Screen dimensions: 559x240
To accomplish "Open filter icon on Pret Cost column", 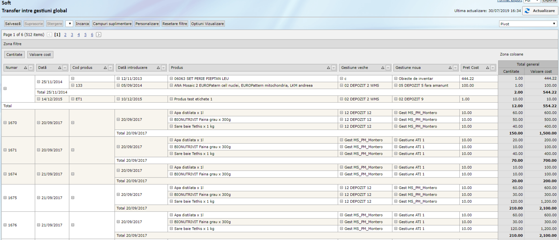I will coord(493,68).
